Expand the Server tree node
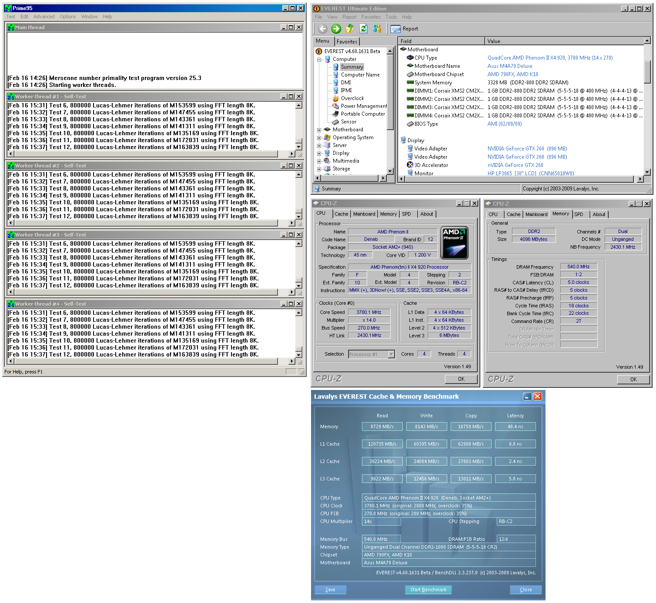The image size is (656, 603). [x=319, y=145]
